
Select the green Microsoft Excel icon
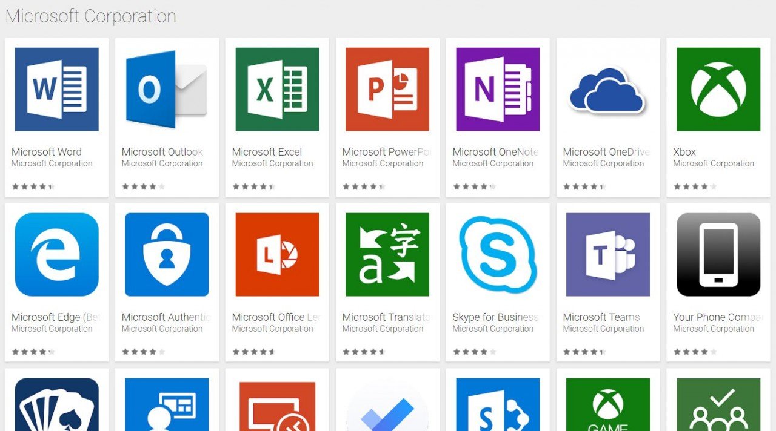coord(277,90)
